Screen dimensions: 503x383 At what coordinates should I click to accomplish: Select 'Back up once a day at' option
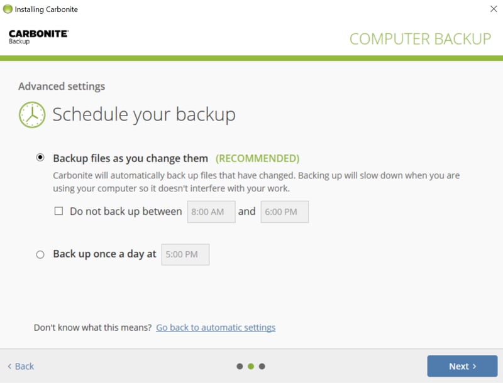(x=40, y=254)
